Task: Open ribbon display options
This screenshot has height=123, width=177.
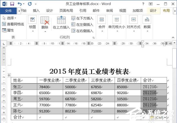Action: (x=150, y=4)
